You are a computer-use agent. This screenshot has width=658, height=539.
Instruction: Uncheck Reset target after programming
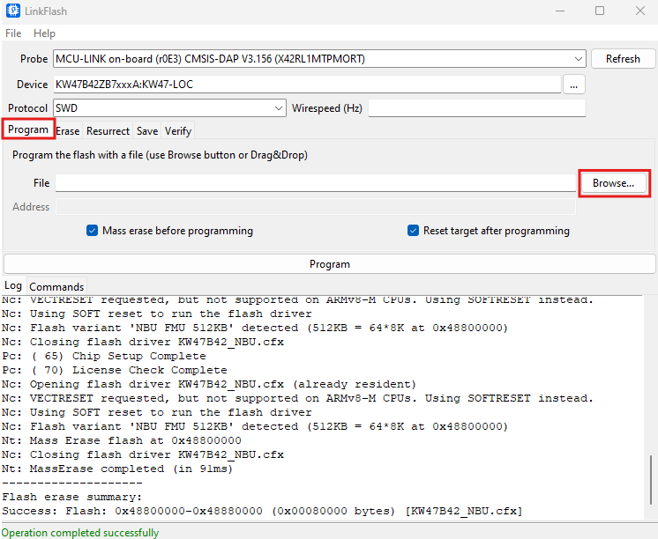pos(413,231)
